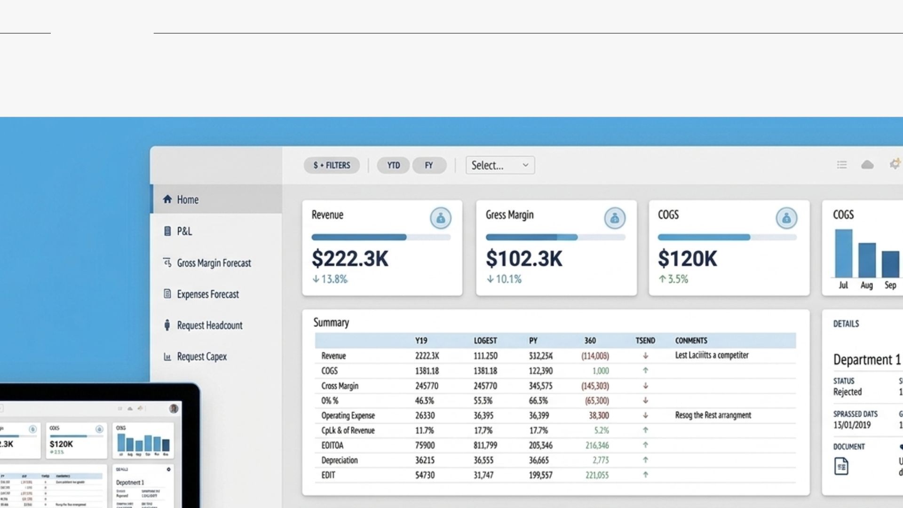
Task: Open the P&L sidebar item
Action: pyautogui.click(x=184, y=231)
